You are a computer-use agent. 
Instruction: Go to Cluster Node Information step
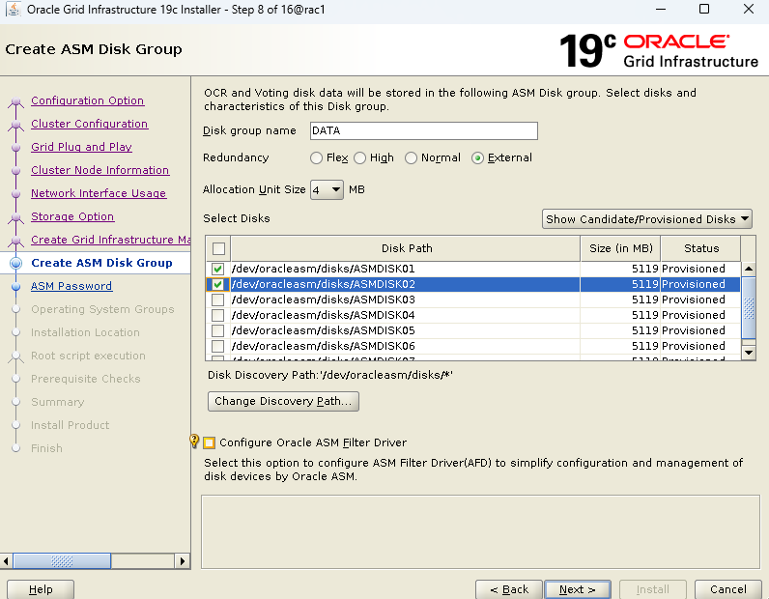point(100,170)
